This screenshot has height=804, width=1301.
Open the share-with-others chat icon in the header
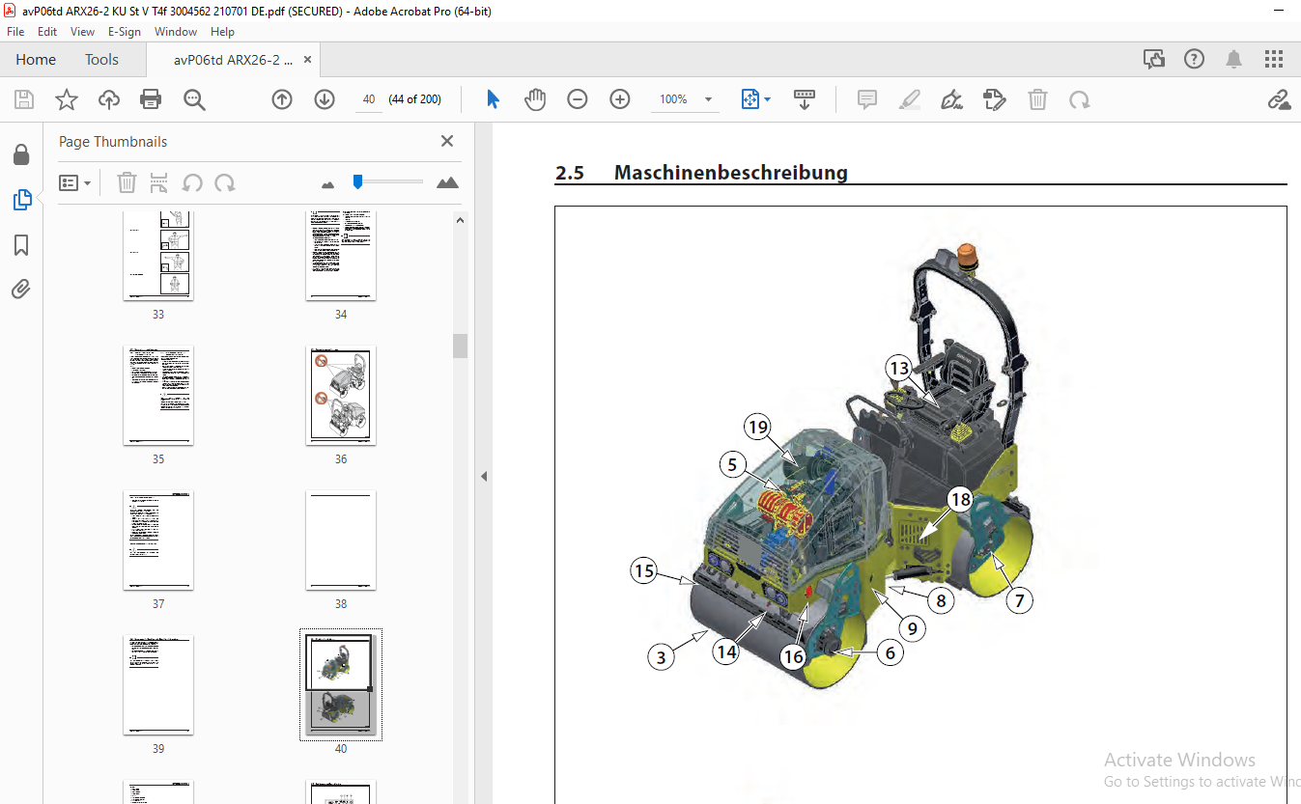[x=1154, y=59]
